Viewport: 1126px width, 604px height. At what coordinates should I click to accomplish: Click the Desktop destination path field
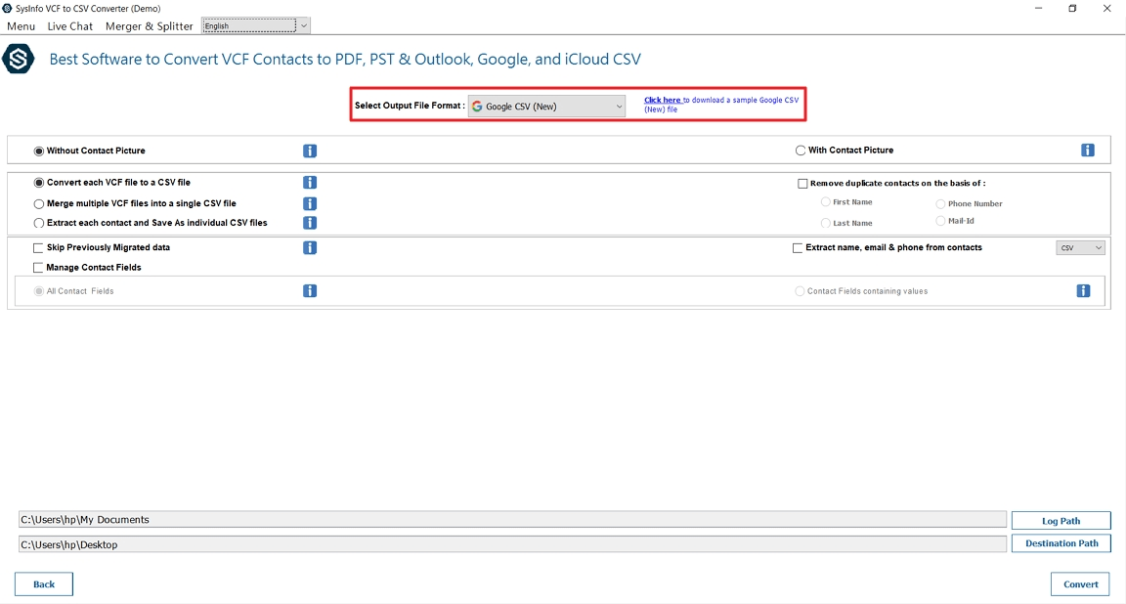tap(512, 544)
